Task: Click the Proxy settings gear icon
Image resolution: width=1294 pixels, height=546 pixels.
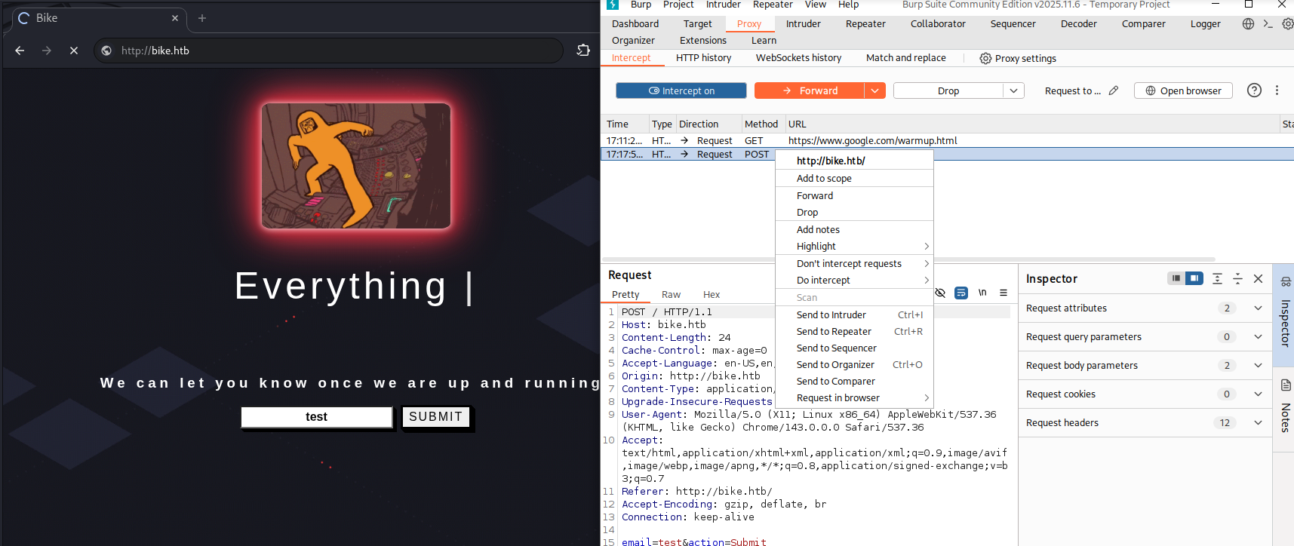Action: [x=985, y=58]
